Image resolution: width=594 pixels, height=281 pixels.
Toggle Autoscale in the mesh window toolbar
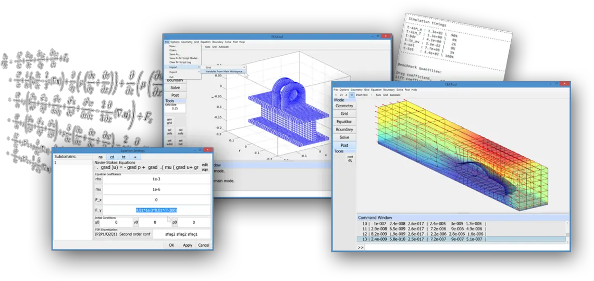pyautogui.click(x=224, y=47)
